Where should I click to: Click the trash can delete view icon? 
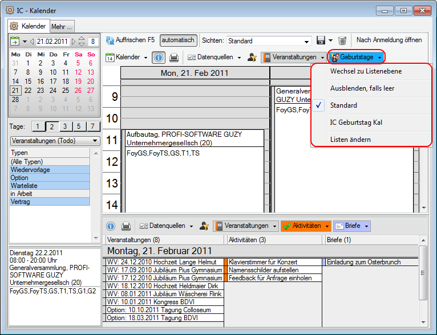point(342,40)
